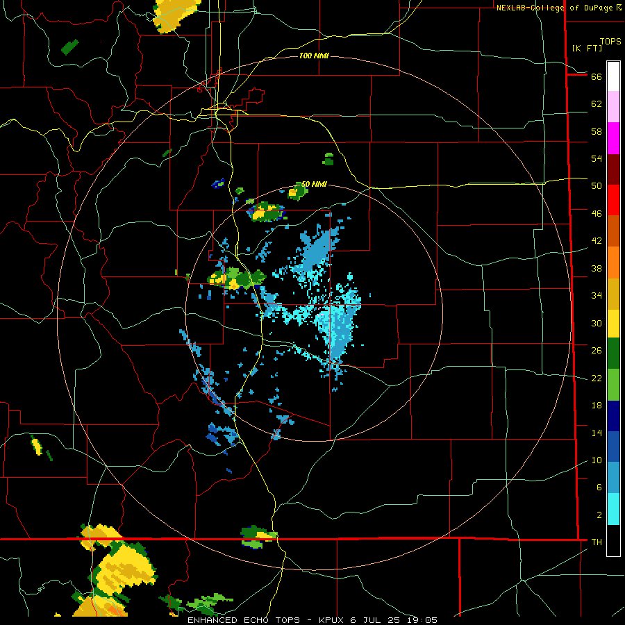Screen dimensions: 625x625
Task: Pick the dark red (maroon) legend swatch
Action: [x=613, y=169]
